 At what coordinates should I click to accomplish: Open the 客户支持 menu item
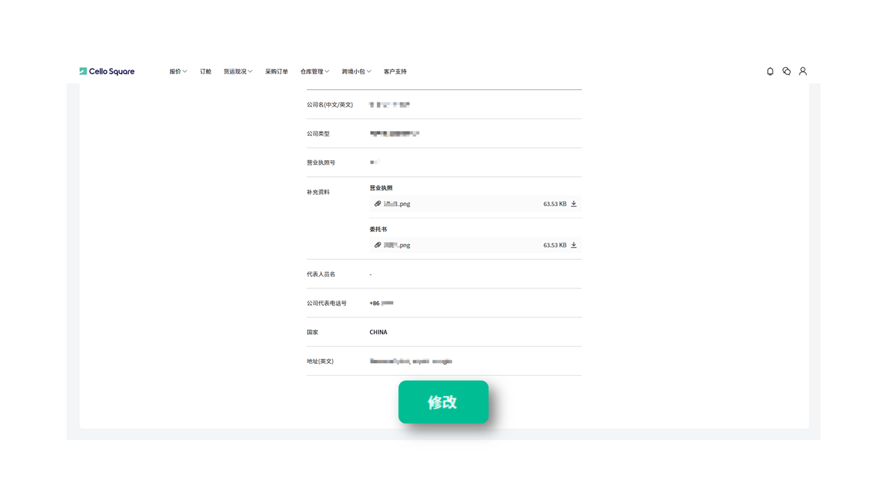(x=394, y=71)
